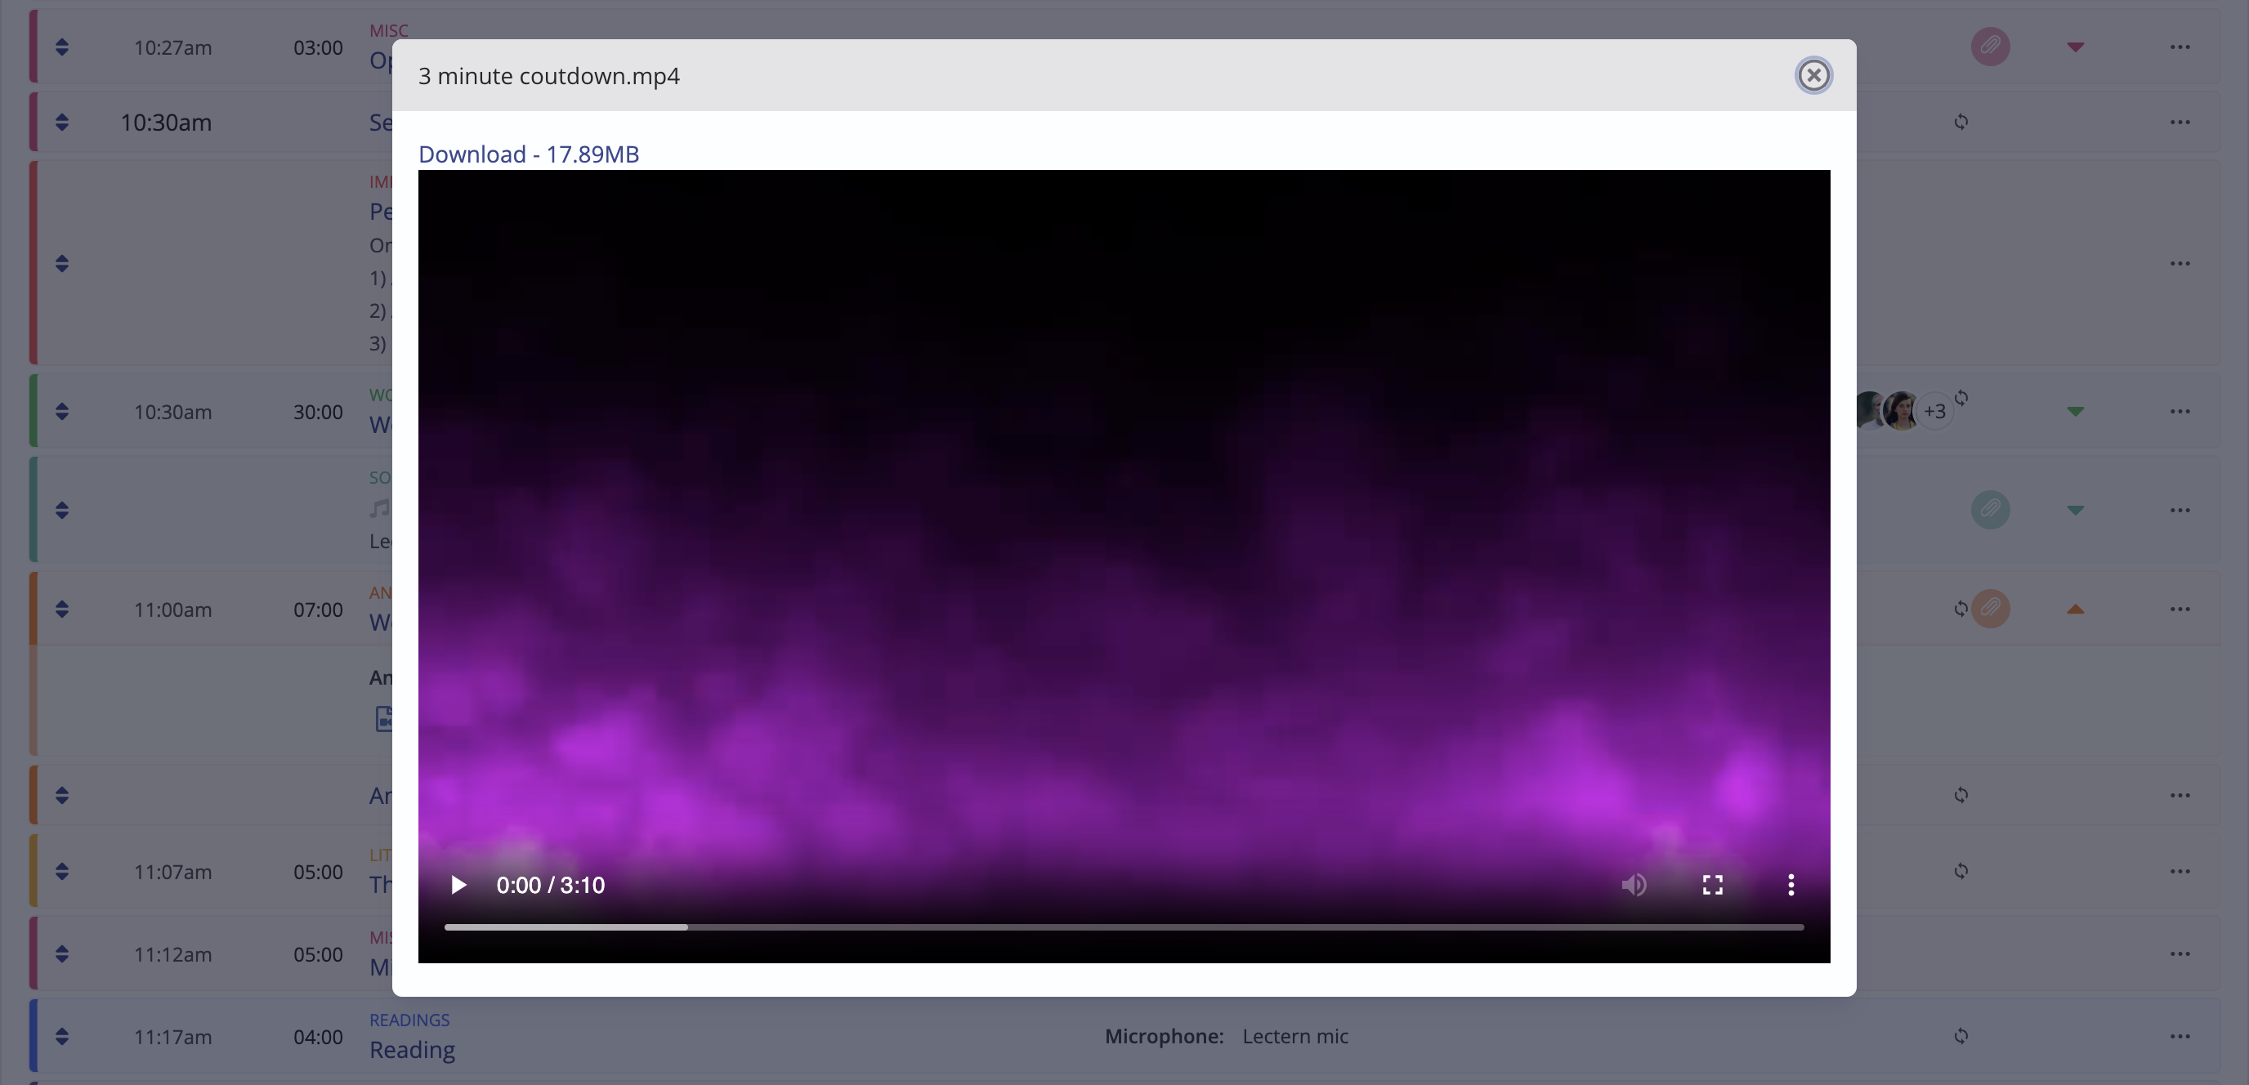Image resolution: width=2249 pixels, height=1085 pixels.
Task: Open more options for the 11:00am row
Action: pyautogui.click(x=2180, y=609)
